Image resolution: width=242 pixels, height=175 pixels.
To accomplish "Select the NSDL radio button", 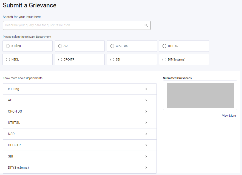I will point(8,60).
